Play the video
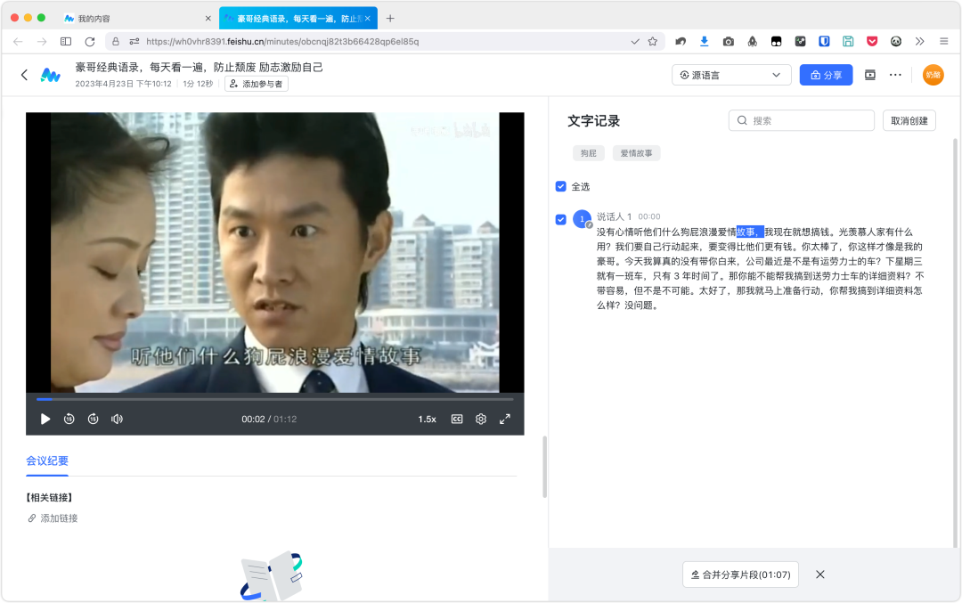This screenshot has width=962, height=603. 45,419
